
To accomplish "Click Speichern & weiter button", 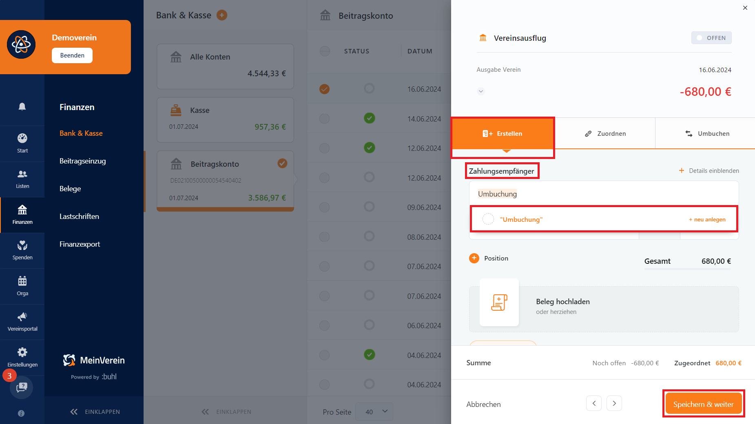I will pyautogui.click(x=704, y=404).
